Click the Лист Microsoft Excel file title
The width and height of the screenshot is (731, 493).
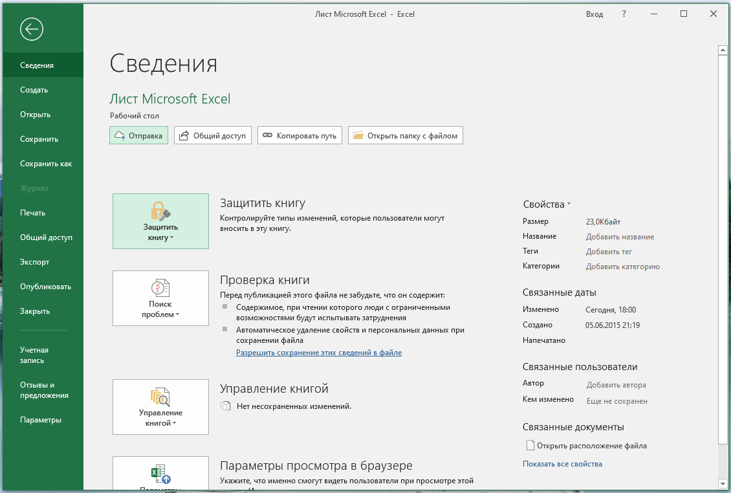click(x=170, y=99)
